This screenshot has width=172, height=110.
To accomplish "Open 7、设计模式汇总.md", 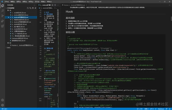I will 18,27.
